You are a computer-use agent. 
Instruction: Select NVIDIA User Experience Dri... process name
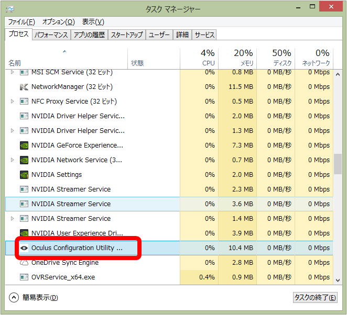click(77, 233)
